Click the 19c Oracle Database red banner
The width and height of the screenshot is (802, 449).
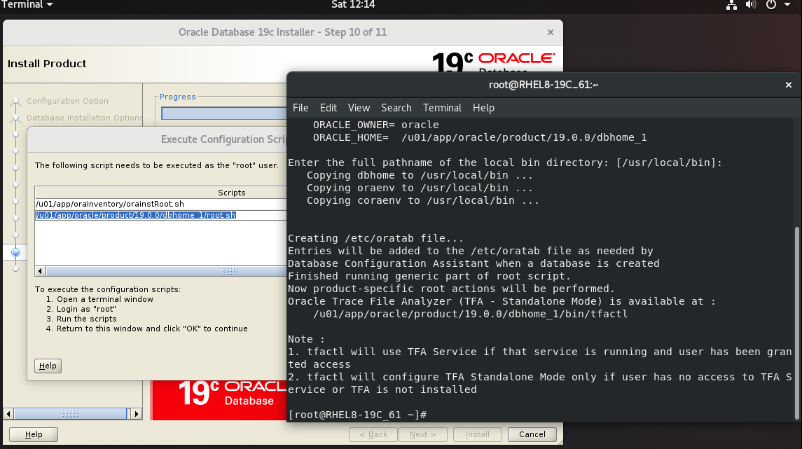coord(219,401)
